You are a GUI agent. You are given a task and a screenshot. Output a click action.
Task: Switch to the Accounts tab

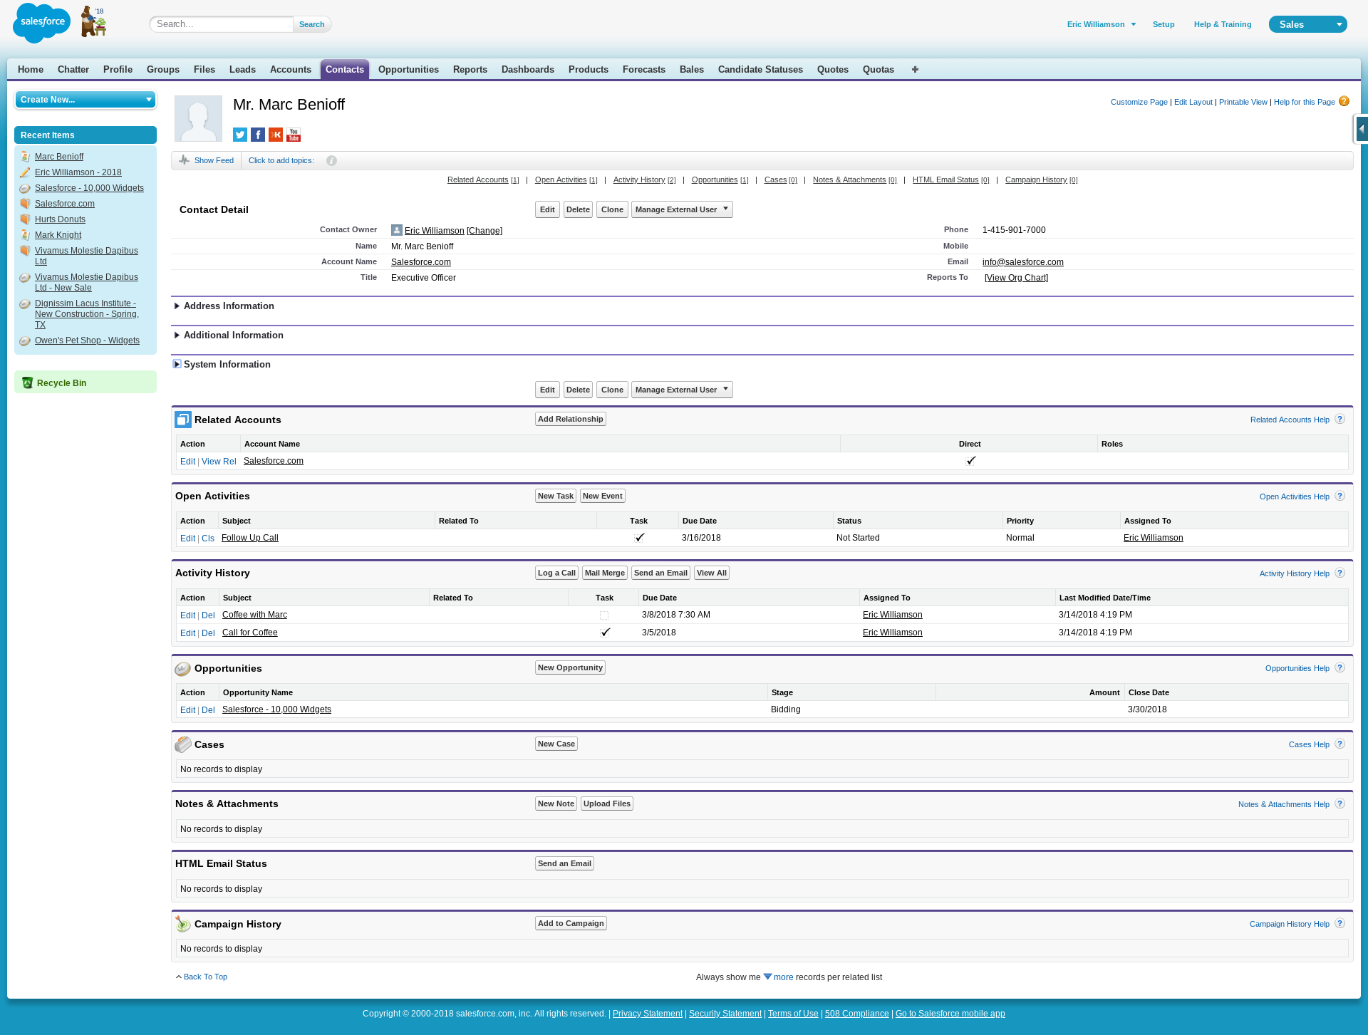click(x=291, y=70)
